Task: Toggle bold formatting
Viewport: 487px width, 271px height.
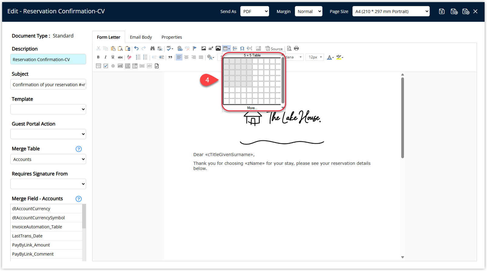Action: click(98, 57)
